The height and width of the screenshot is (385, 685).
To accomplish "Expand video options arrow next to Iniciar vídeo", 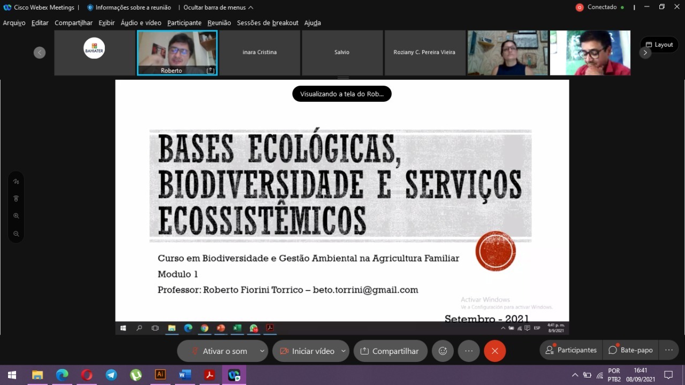I will pyautogui.click(x=343, y=351).
